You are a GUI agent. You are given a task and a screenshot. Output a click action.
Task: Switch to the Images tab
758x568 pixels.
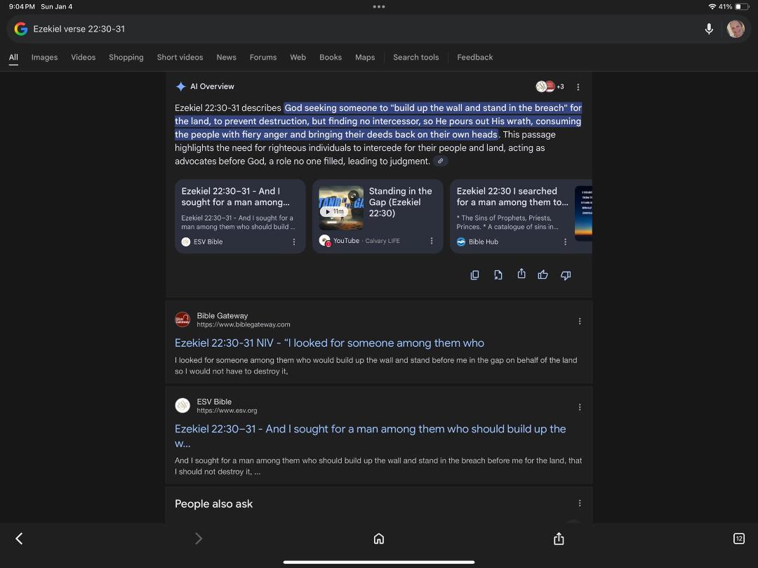[44, 57]
